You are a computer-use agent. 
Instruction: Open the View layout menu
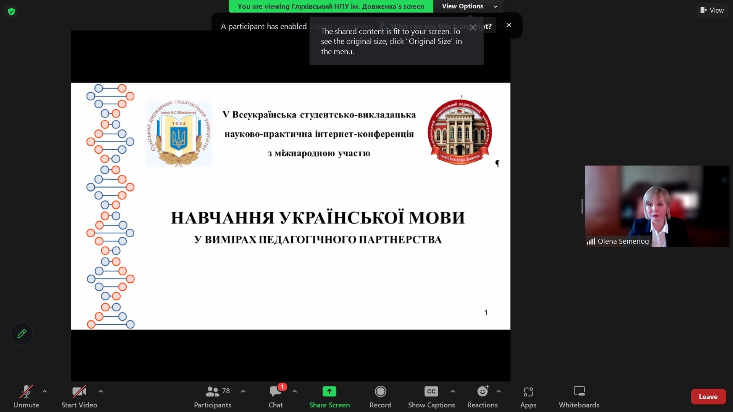[712, 10]
